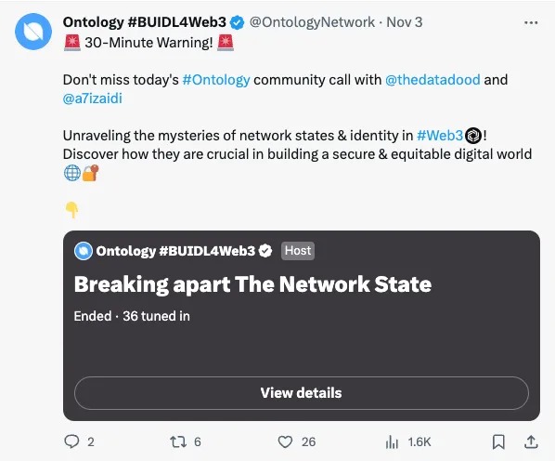The image size is (555, 461).
Task: Click the blue verified badge beside Ontology name
Action: (x=237, y=22)
